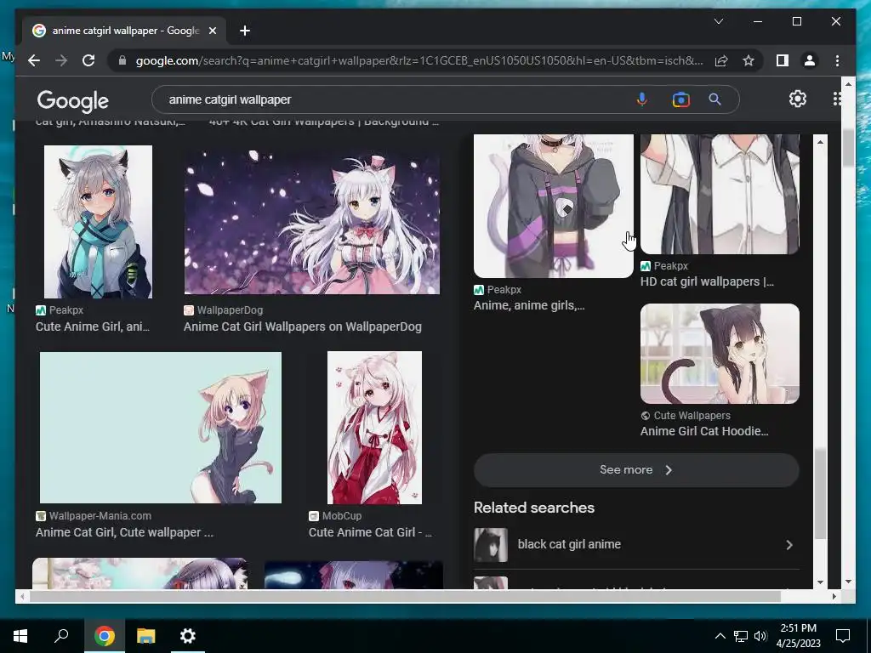The image size is (871, 653).
Task: Click the side panel scroll down arrow
Action: click(x=821, y=582)
